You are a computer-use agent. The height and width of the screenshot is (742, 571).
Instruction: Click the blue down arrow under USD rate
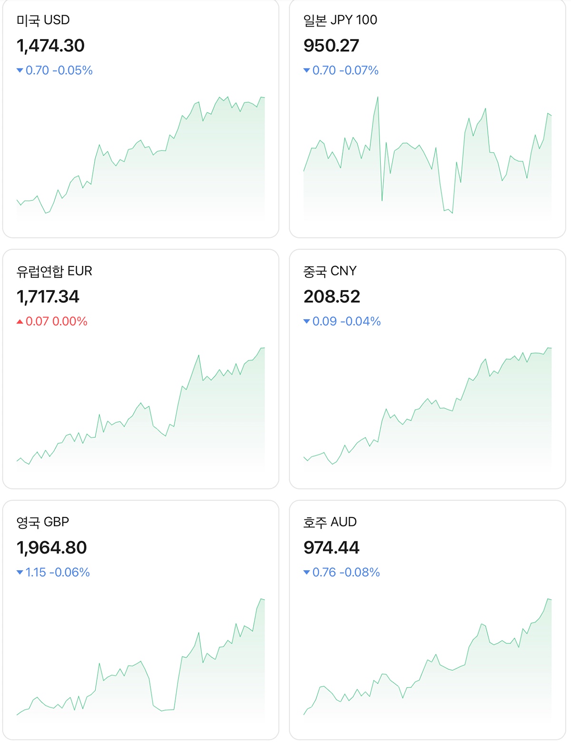(x=20, y=70)
